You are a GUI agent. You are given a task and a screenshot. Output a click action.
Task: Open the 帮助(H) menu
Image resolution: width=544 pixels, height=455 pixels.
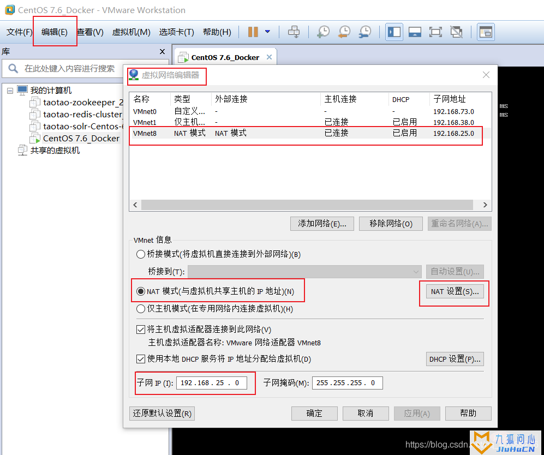(217, 32)
